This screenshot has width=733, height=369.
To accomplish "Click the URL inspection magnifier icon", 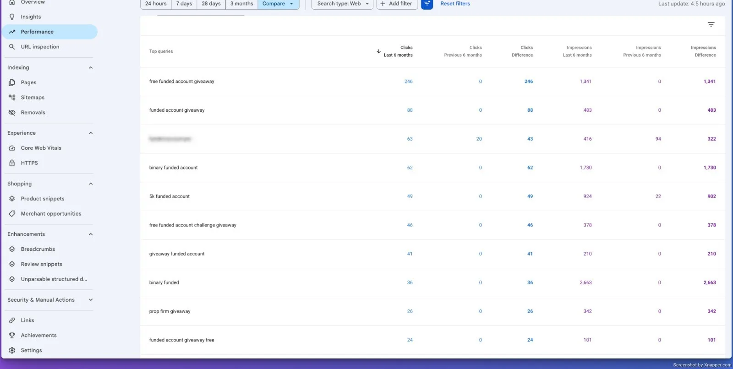I will click(x=12, y=47).
